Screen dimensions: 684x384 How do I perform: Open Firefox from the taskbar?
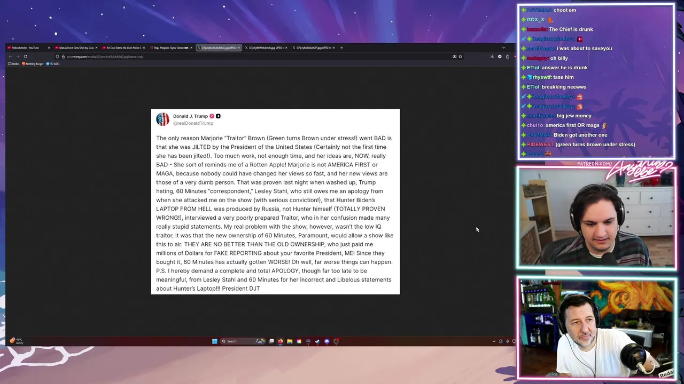(280, 341)
